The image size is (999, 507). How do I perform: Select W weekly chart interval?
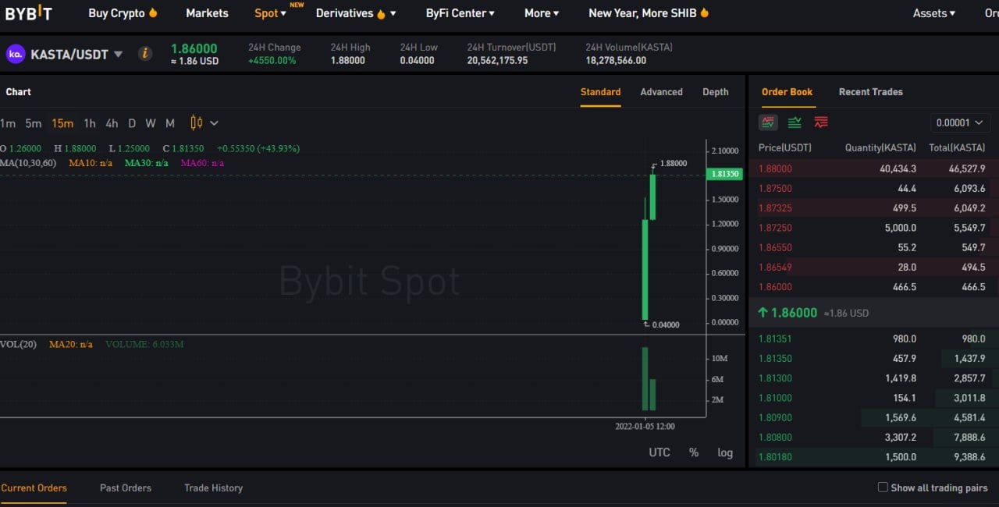click(151, 123)
